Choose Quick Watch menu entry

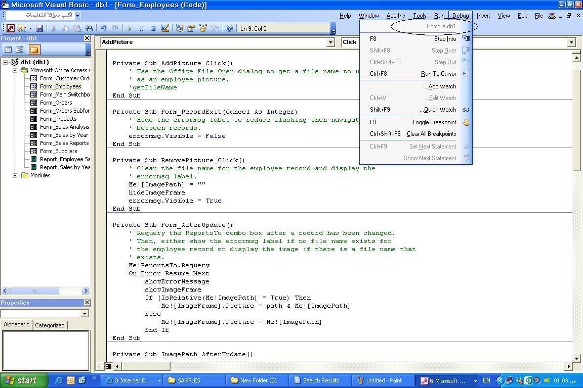(416, 110)
